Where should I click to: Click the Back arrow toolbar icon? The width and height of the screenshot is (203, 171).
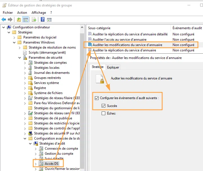pos(4,20)
